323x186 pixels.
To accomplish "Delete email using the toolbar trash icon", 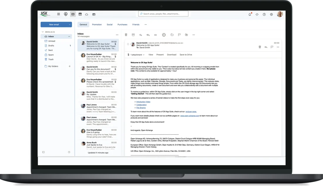I will tap(126, 35).
